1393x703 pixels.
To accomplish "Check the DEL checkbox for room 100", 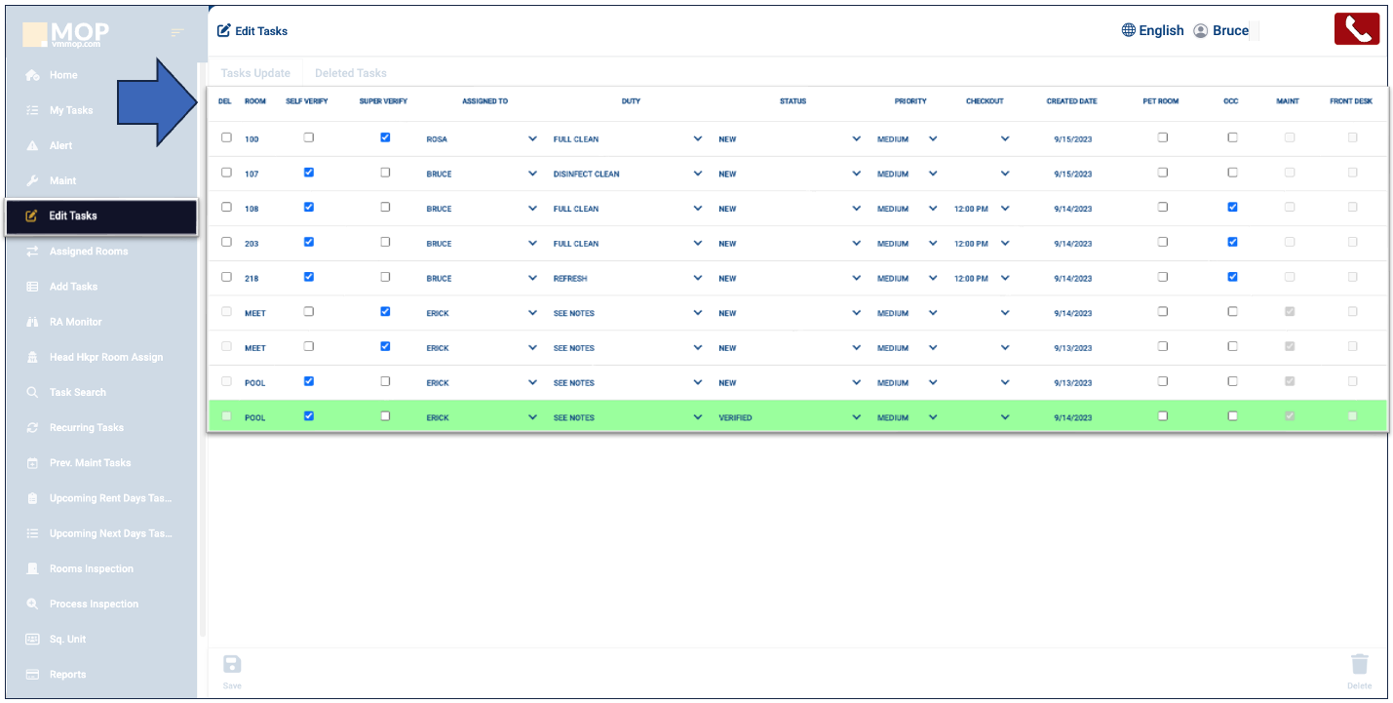I will point(226,138).
